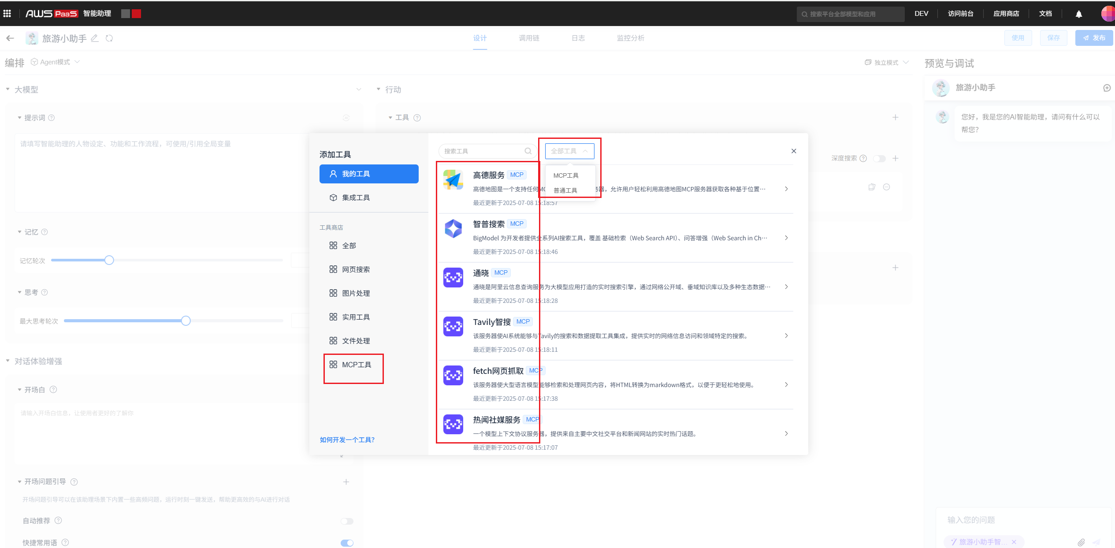The image size is (1115, 548).
Task: Collapse the 大模型 section
Action: click(x=7, y=89)
